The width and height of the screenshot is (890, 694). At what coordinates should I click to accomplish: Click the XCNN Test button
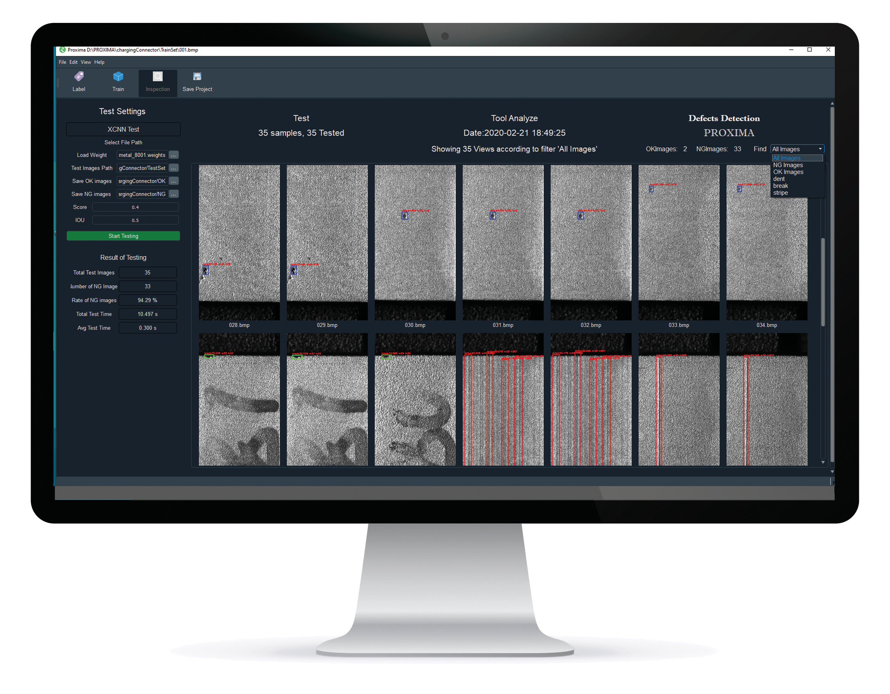123,129
